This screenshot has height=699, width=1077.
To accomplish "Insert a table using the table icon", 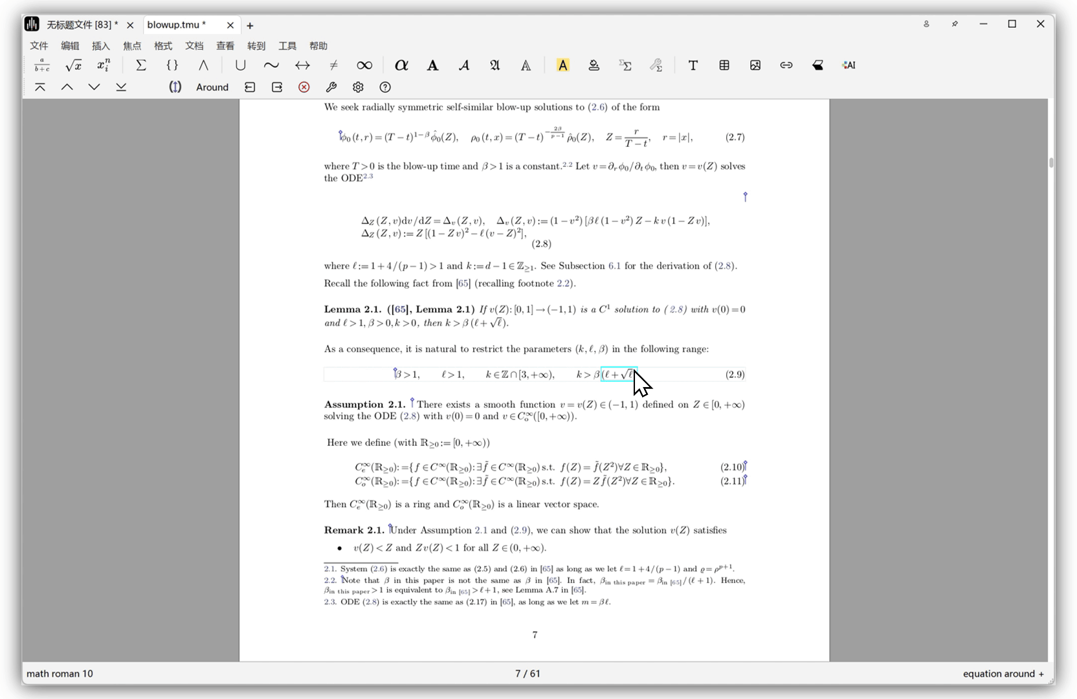I will click(x=724, y=65).
